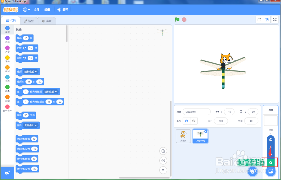281x180 pixels.
Task: Select the Dragonfly sprite thumbnail
Action: pos(200,136)
